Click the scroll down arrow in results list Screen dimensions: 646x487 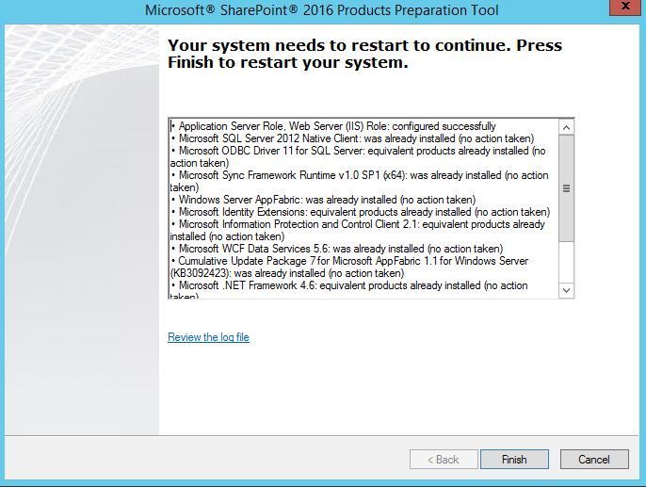point(567,290)
